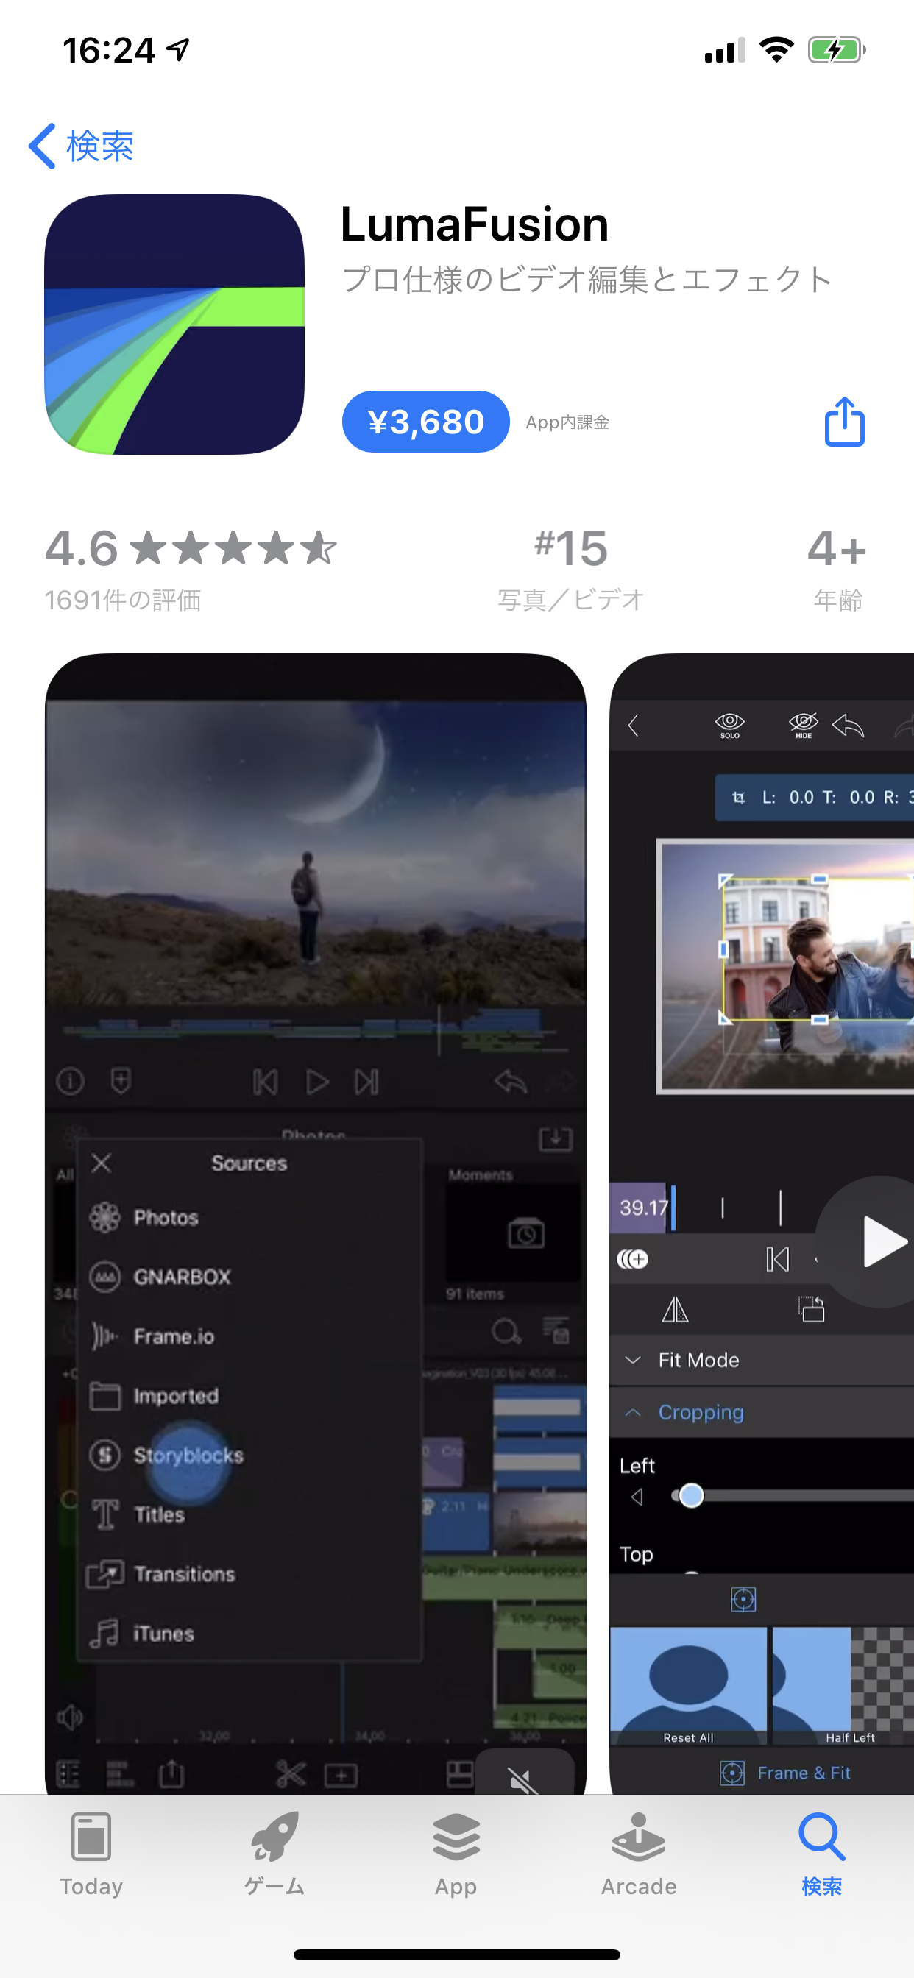Viewport: 914px width, 1978px height.
Task: Click the add keyframe icon
Action: [x=633, y=1259]
